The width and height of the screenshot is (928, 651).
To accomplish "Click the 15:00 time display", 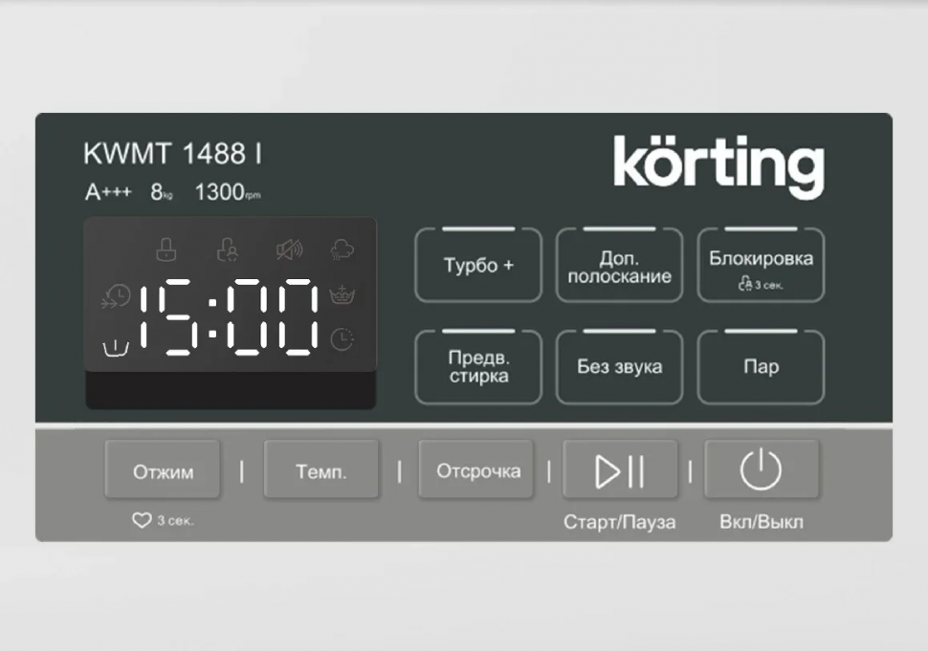I will (229, 317).
